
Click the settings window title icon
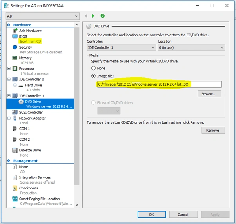pyautogui.click(x=7, y=6)
